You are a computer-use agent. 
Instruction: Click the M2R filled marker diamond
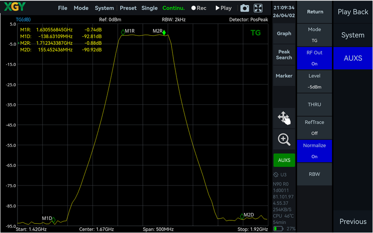(x=164, y=32)
